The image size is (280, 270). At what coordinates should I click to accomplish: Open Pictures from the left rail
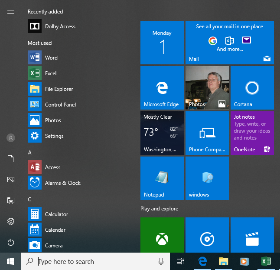11,180
